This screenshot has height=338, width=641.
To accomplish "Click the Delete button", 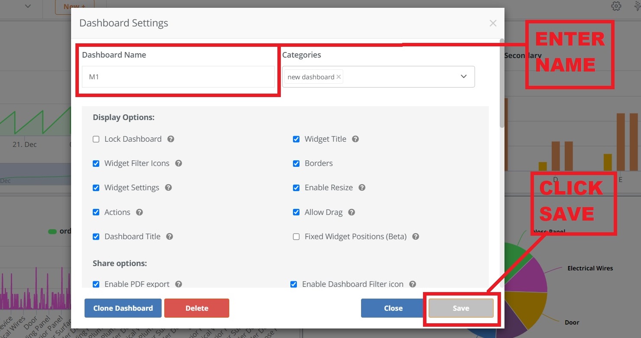I will (x=197, y=308).
